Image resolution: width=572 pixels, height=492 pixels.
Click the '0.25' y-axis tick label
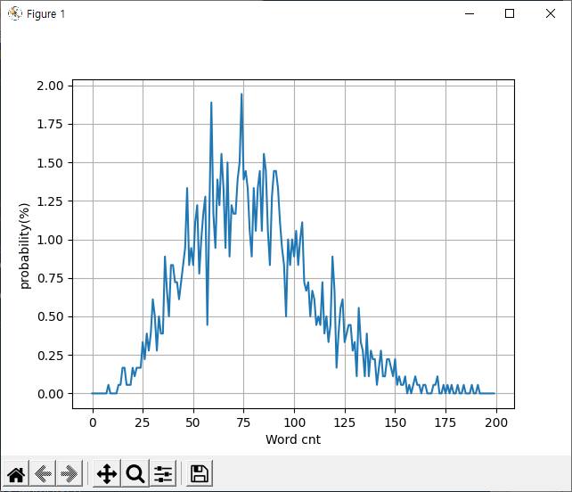tap(50, 355)
